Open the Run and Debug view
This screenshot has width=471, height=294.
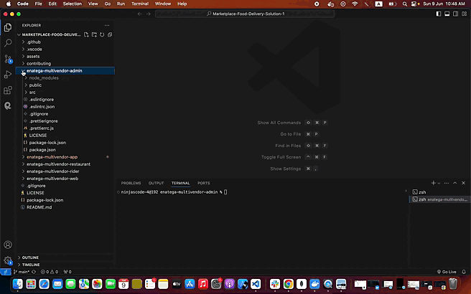pos(8,75)
